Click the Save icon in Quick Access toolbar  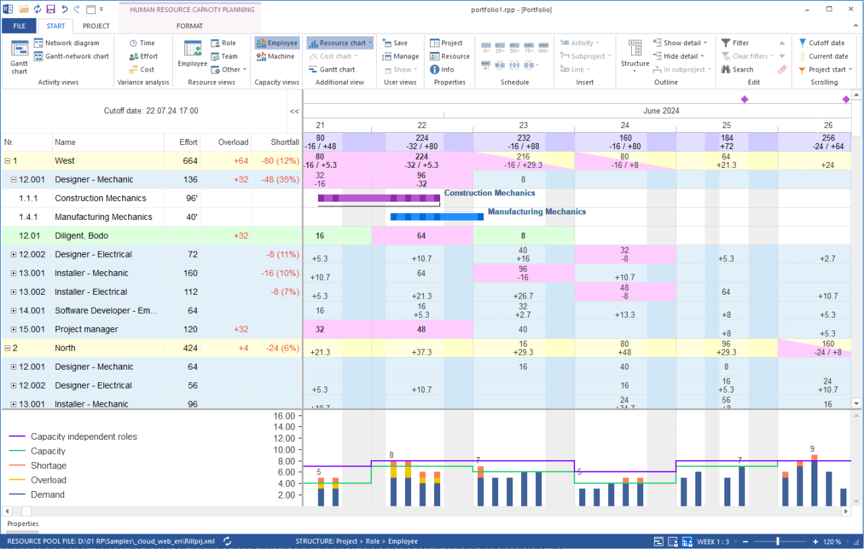50,9
